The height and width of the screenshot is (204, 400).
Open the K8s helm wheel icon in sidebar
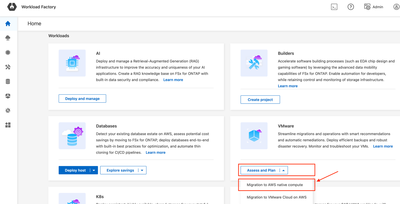pos(8,111)
